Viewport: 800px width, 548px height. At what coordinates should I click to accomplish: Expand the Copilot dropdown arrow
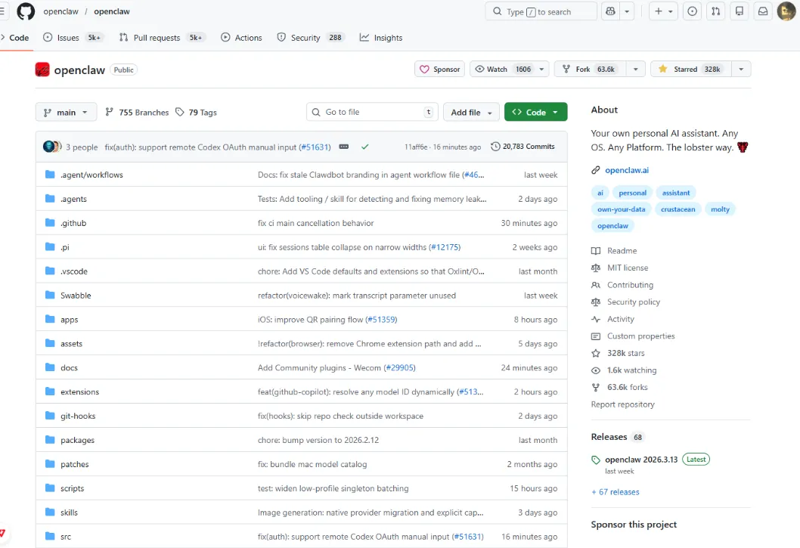(x=627, y=11)
